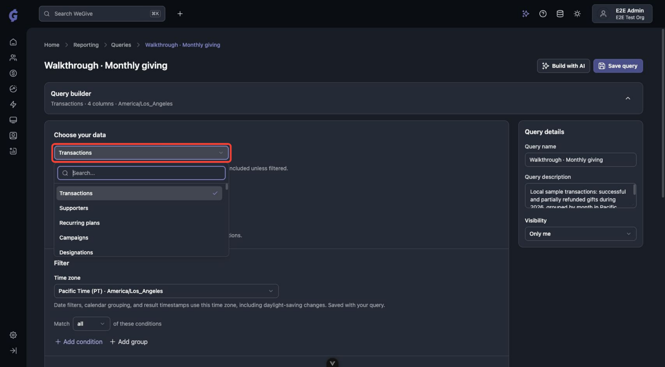
Task: Go to Reporting breadcrumb
Action: 86,45
